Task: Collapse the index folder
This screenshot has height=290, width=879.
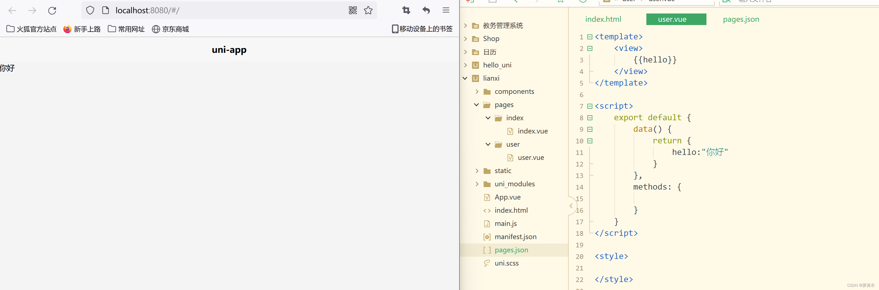Action: [488, 118]
